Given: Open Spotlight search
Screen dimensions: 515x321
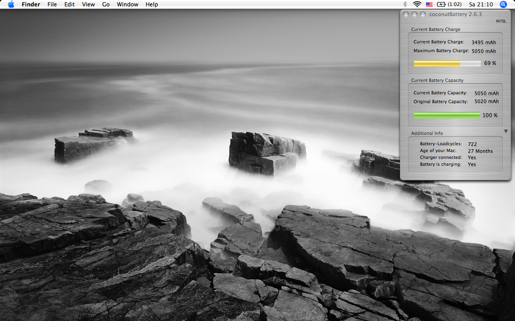Looking at the screenshot, I should pos(503,4).
